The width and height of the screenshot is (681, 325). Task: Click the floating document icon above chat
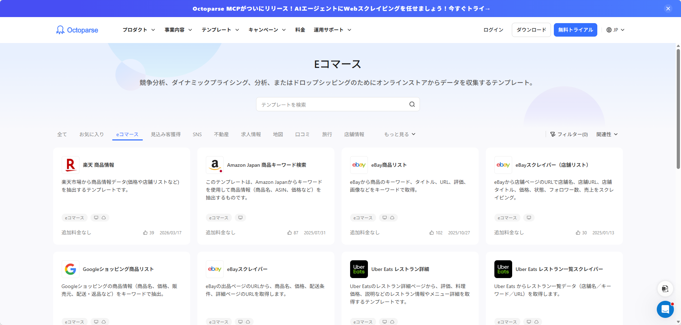tap(665, 288)
